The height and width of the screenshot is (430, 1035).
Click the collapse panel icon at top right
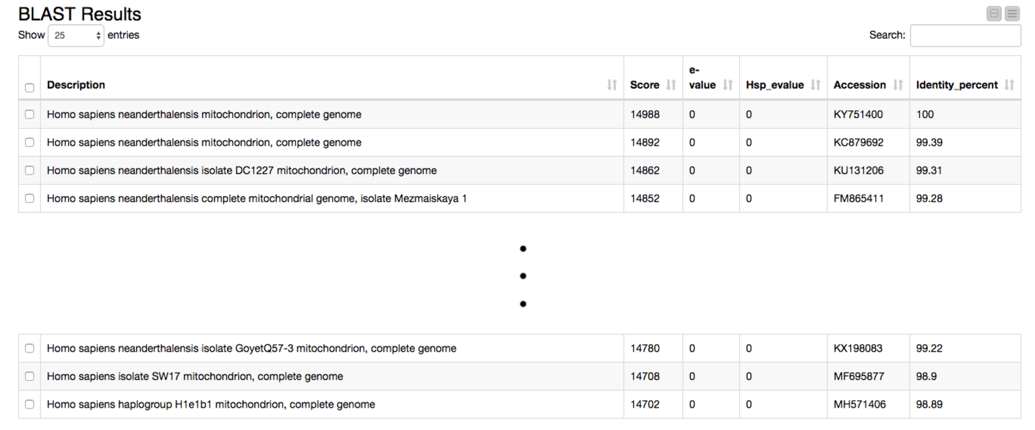[x=994, y=13]
